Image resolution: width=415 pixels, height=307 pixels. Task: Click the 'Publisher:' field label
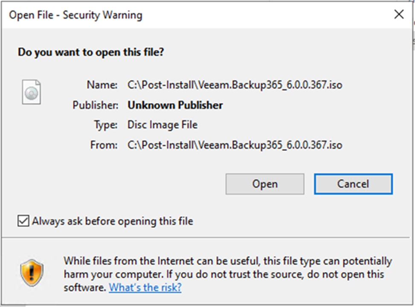[x=95, y=105]
